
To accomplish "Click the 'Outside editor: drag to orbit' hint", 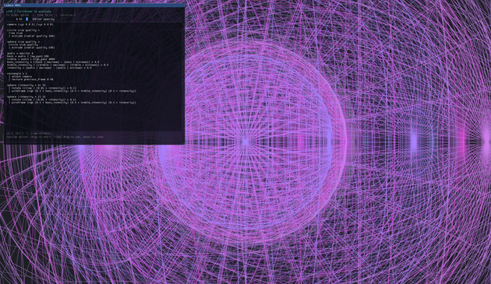I will (55, 137).
